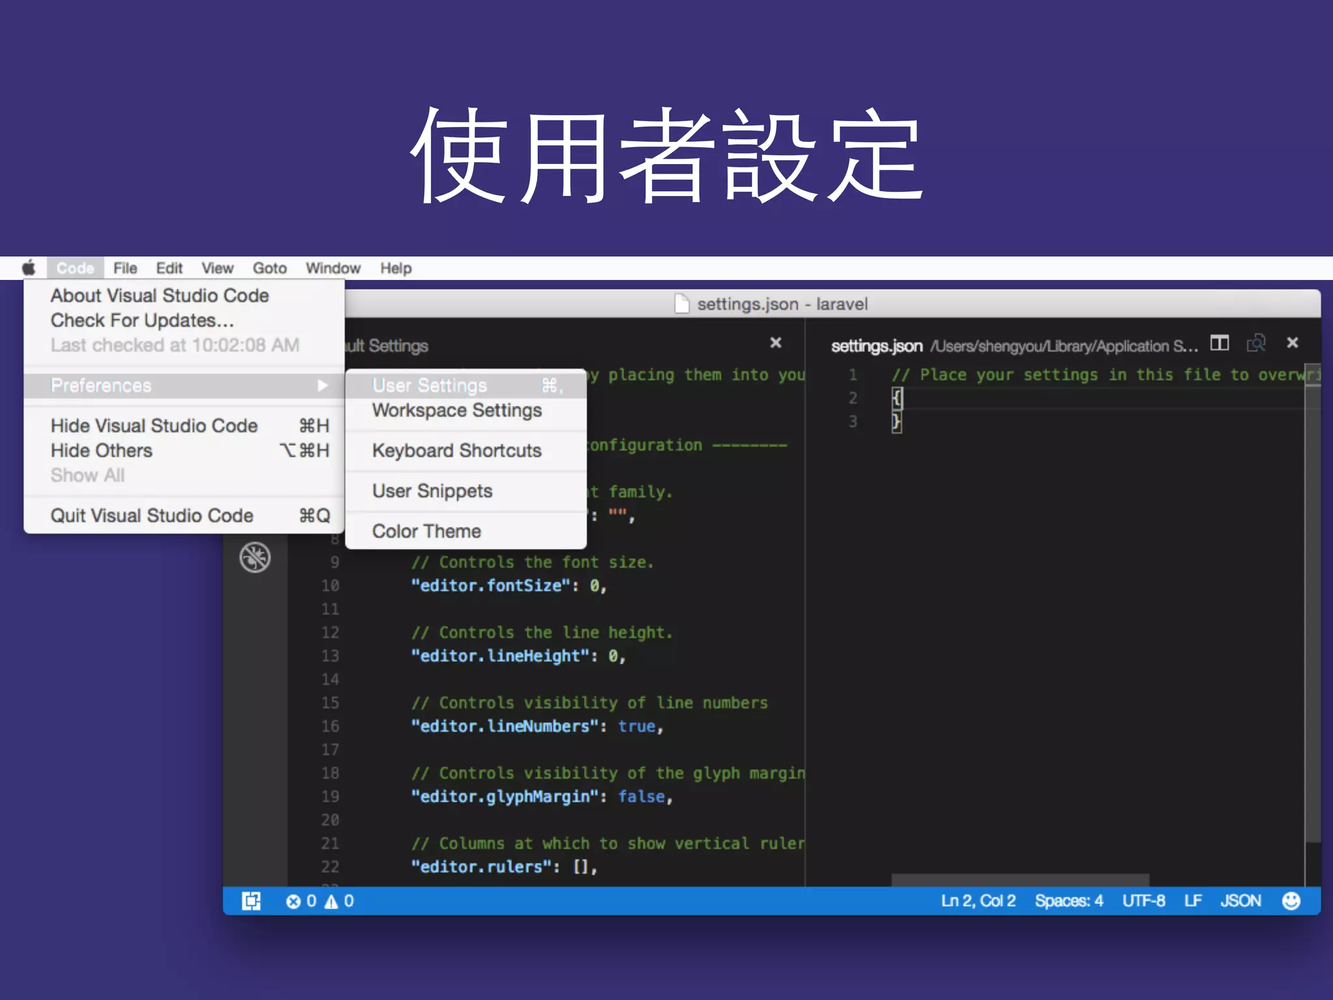Screen dimensions: 1333x1000
Task: Open the Debug view icon in sidebar
Action: click(254, 557)
